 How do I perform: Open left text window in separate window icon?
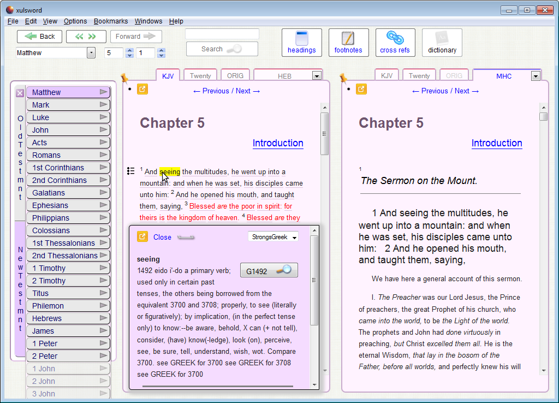pos(142,90)
